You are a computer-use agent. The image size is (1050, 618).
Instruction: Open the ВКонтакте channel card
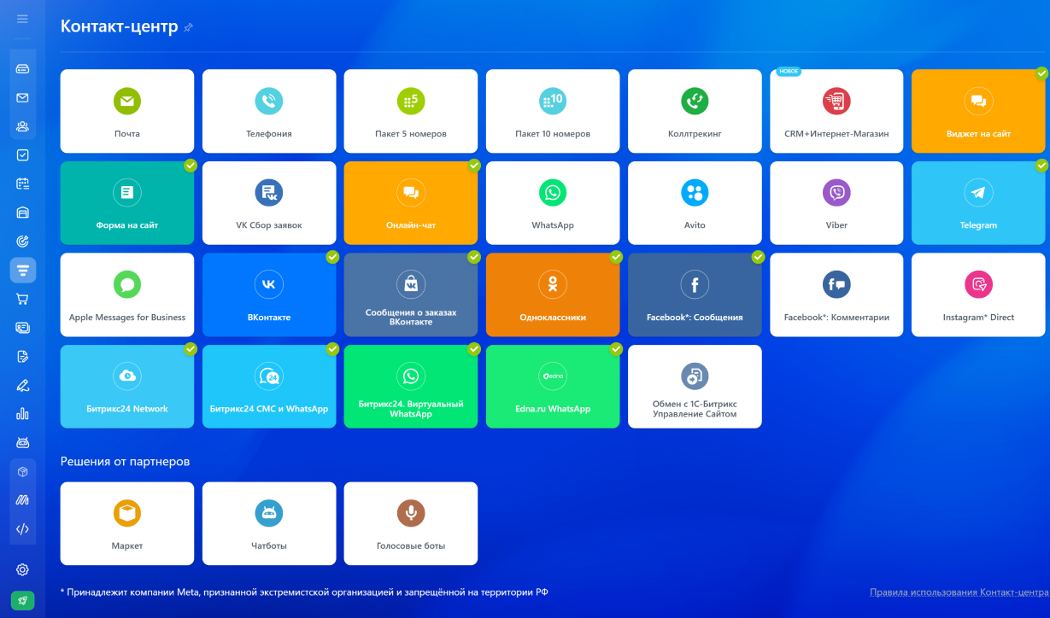click(269, 294)
